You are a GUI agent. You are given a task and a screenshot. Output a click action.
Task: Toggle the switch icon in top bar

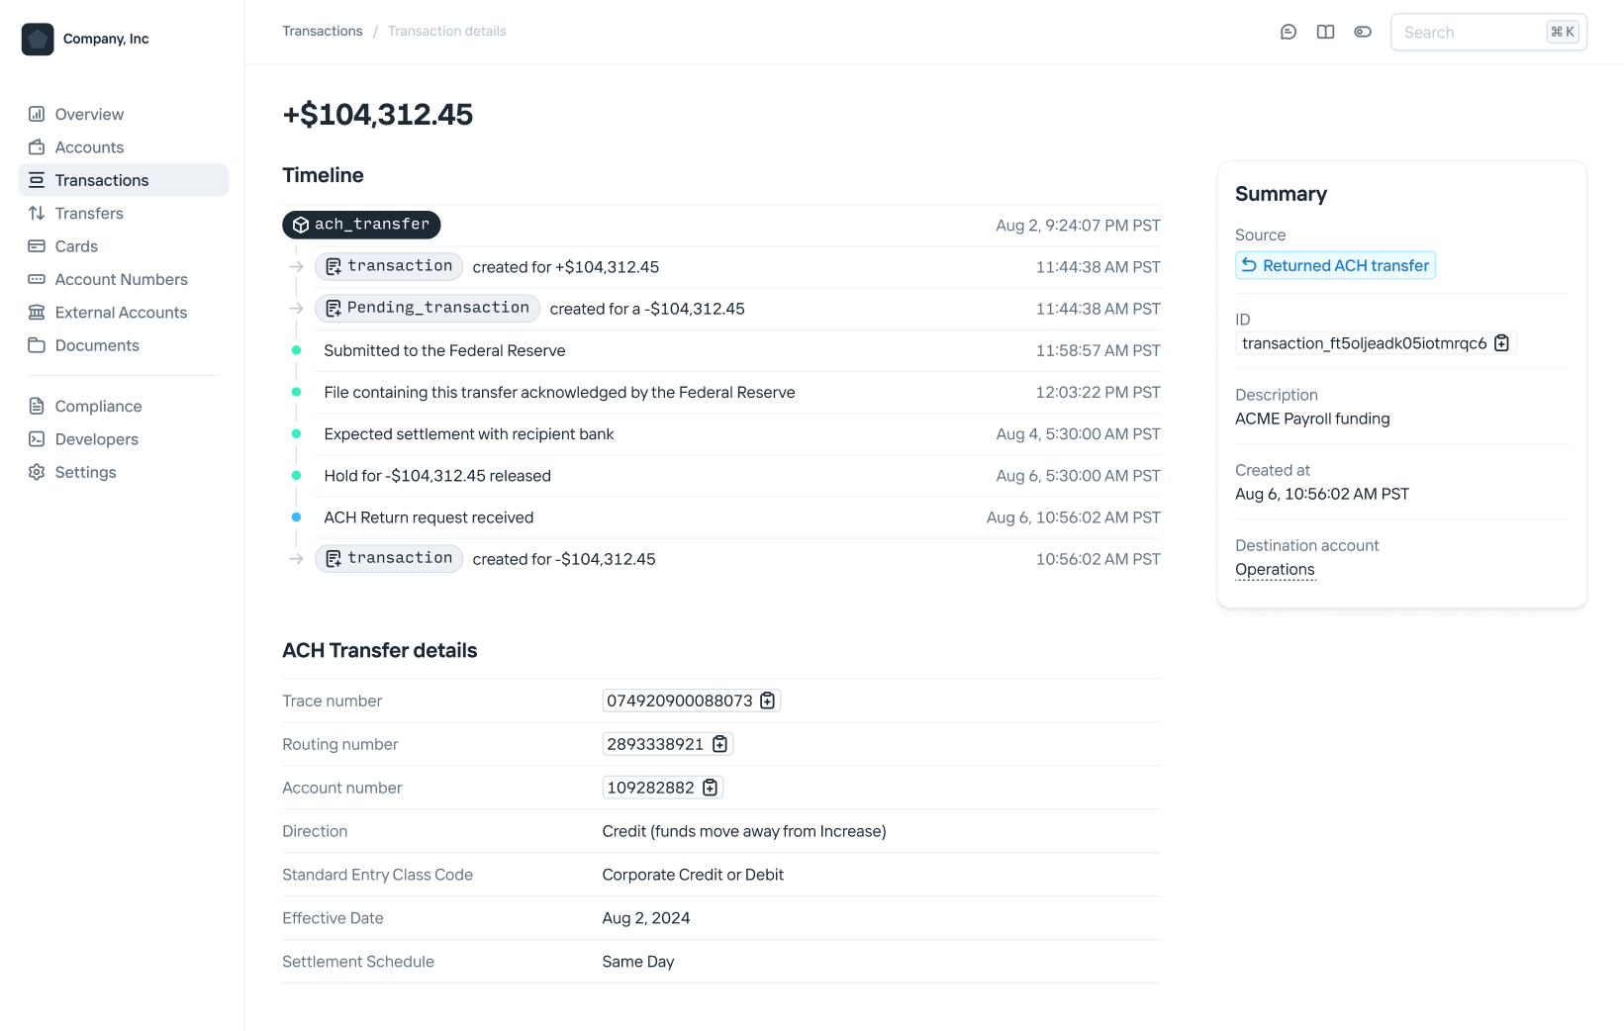coord(1363,32)
